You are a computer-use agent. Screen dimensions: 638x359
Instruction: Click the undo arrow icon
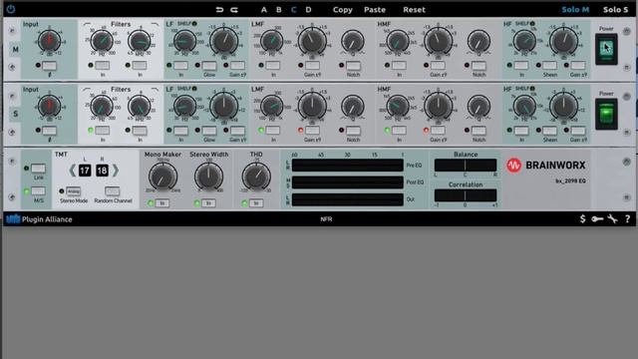coord(219,9)
